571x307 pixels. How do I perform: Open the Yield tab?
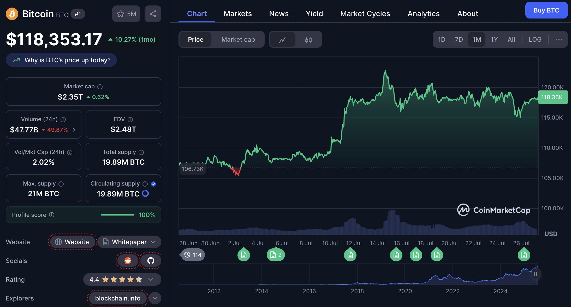314,14
